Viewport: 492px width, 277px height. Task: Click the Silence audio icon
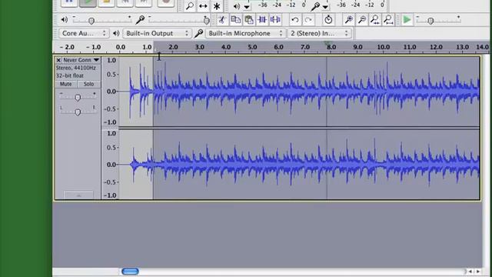click(275, 20)
